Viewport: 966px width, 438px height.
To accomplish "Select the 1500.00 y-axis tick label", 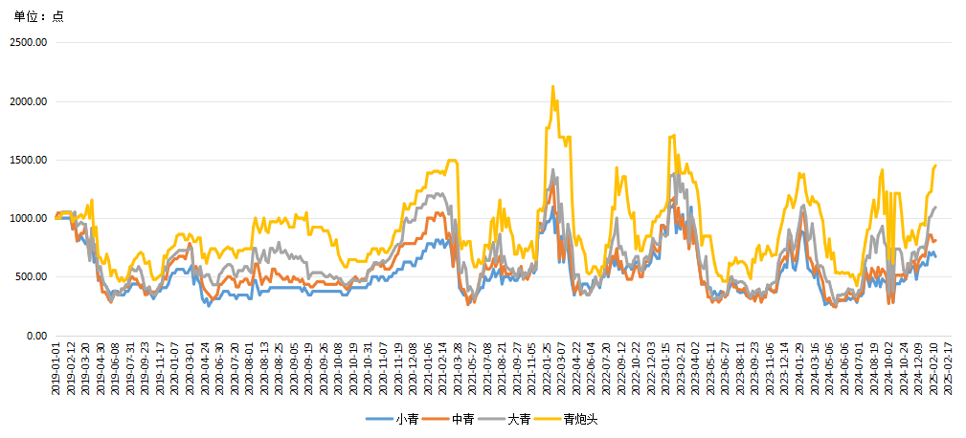I will [x=28, y=160].
